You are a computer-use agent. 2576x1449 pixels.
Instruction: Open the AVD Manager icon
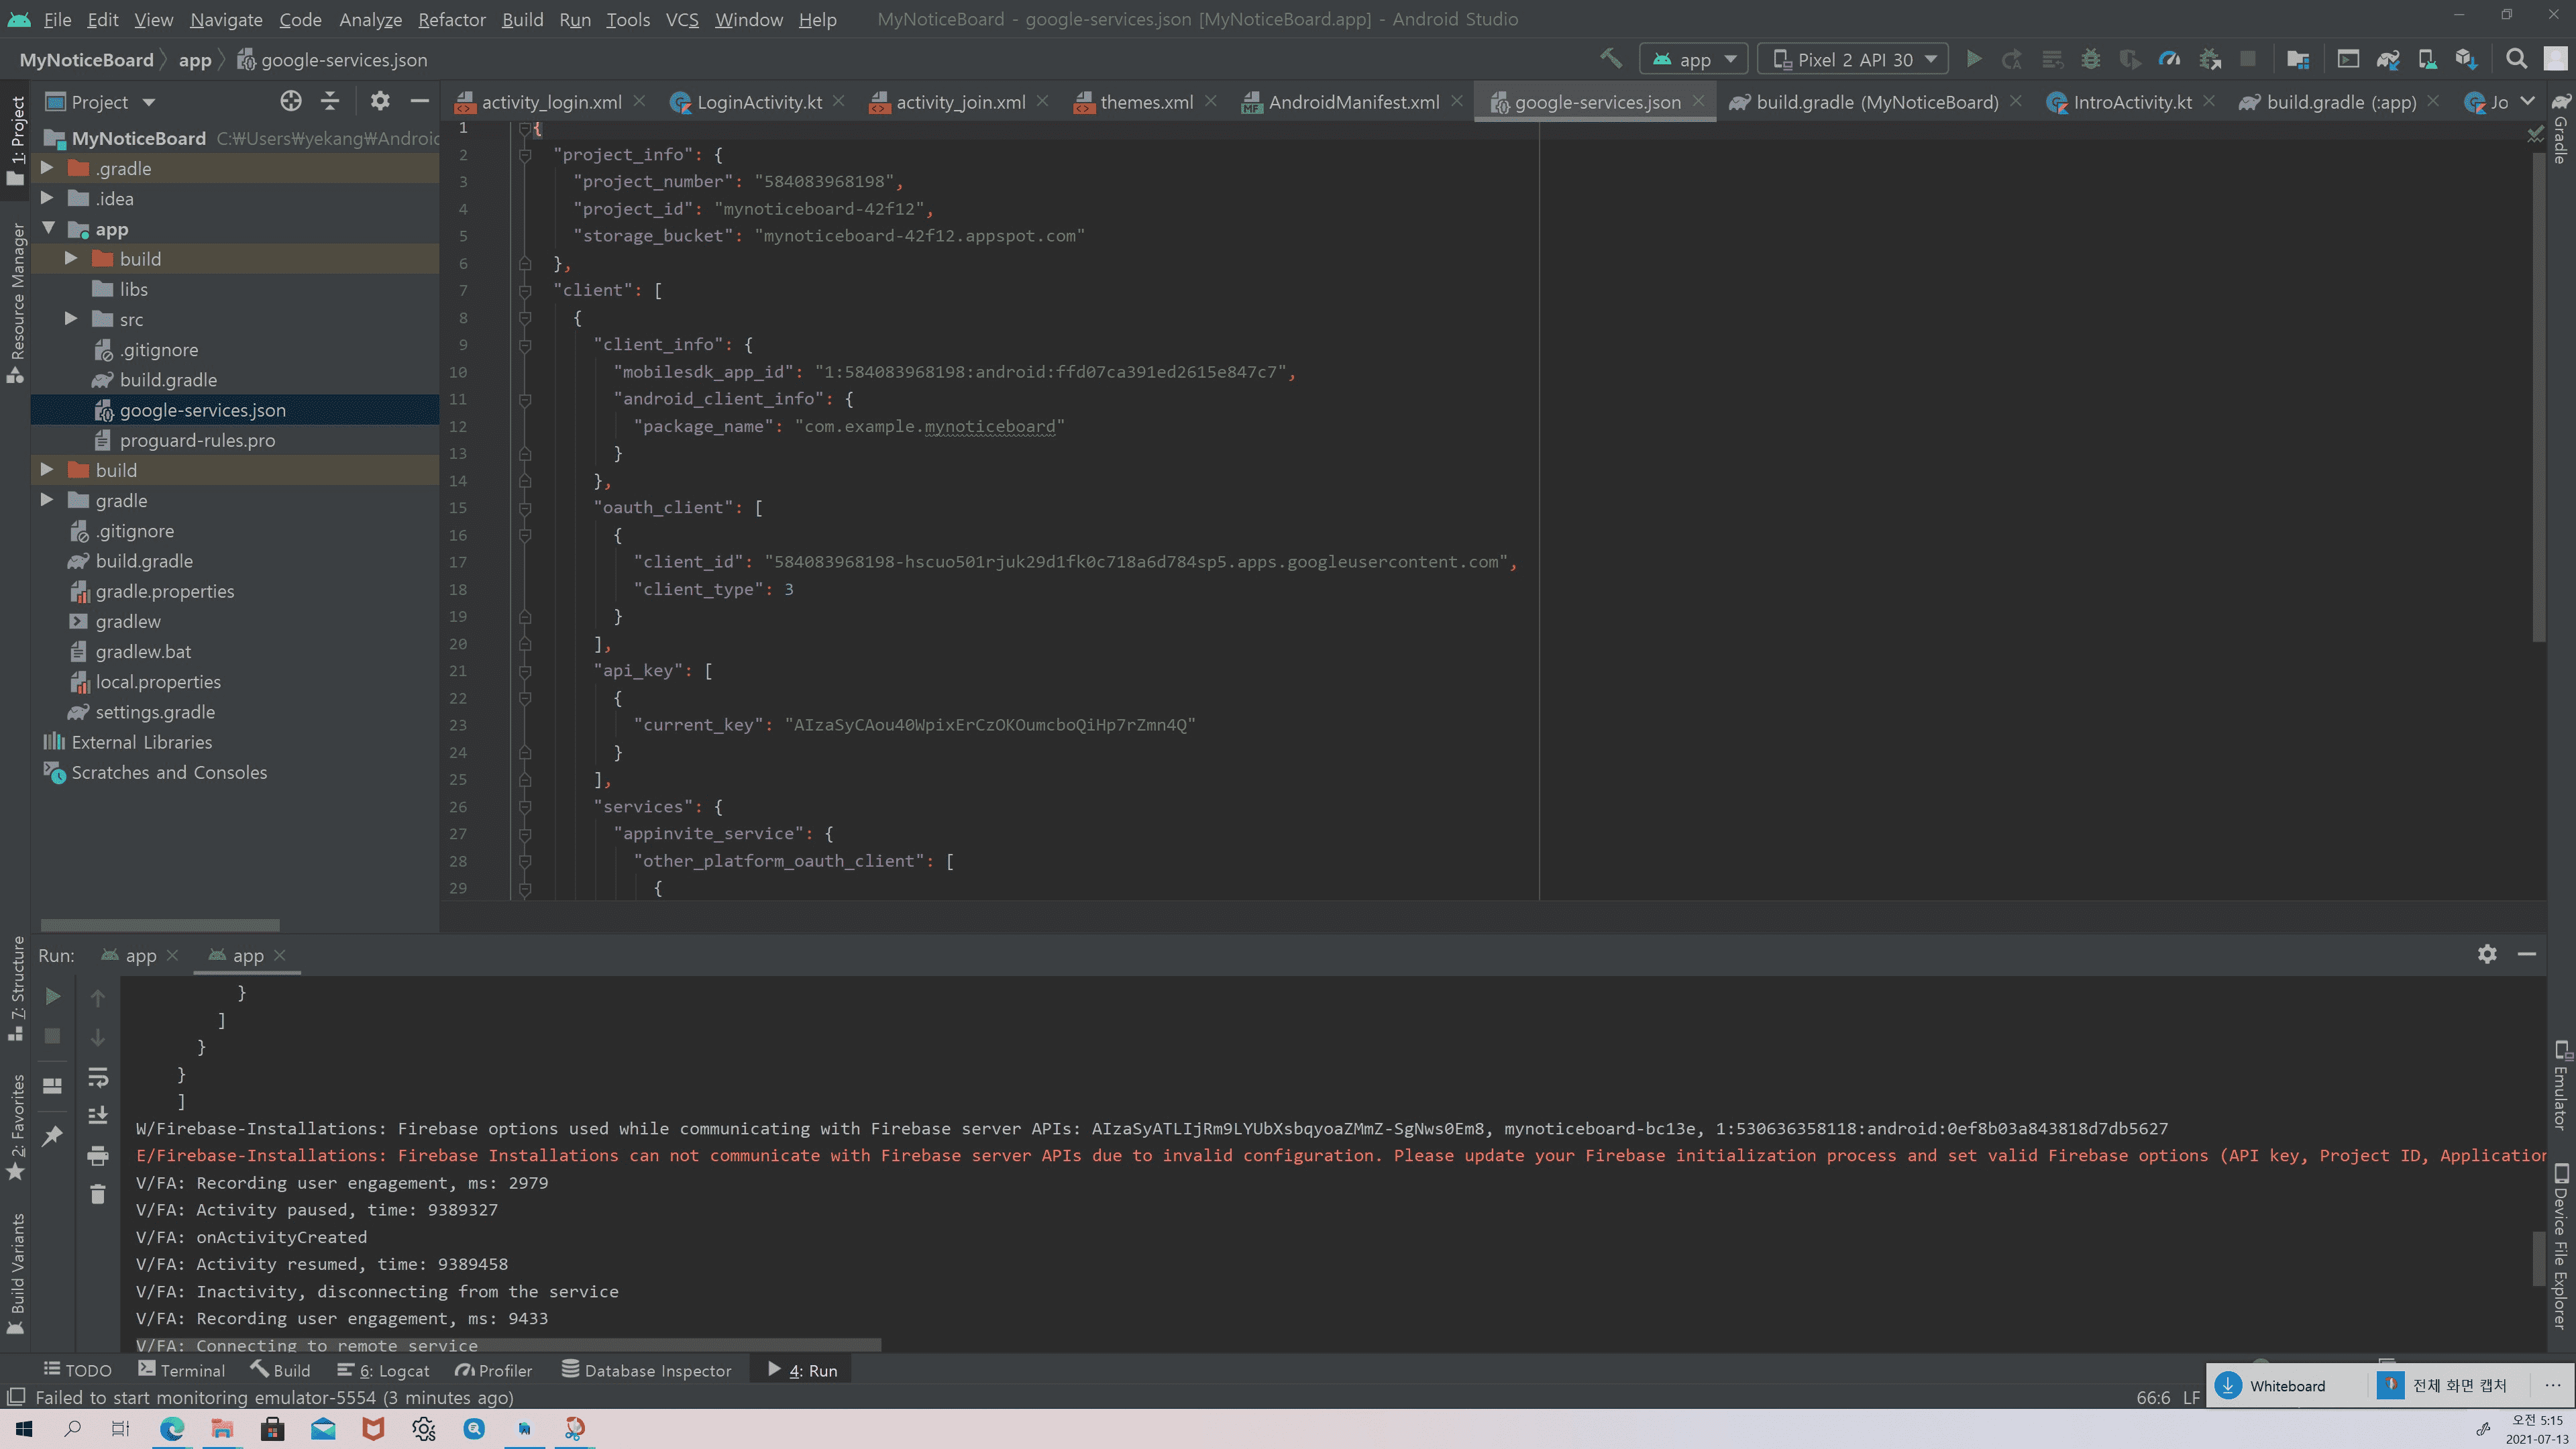pos(2427,59)
